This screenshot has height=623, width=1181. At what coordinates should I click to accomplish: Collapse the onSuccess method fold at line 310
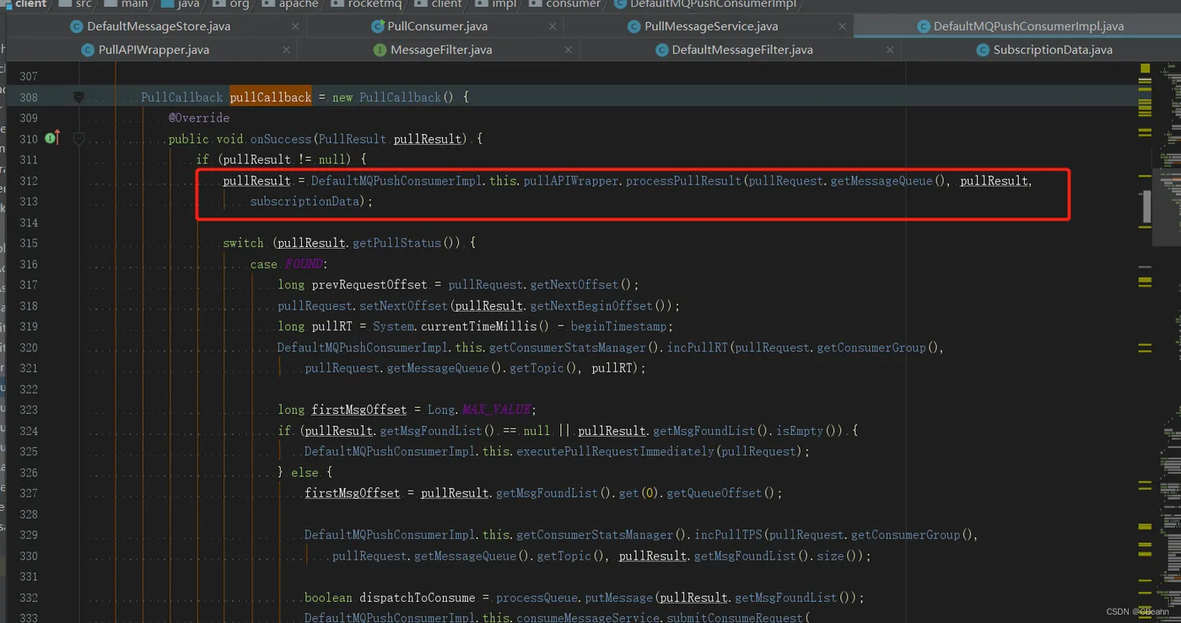[78, 138]
